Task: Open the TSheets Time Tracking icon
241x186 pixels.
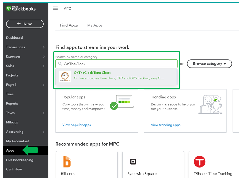Action: 200,162
